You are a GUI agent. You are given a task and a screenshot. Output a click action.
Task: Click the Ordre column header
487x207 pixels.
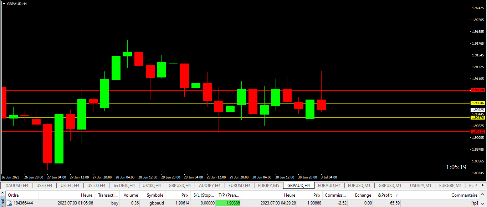coord(13,195)
